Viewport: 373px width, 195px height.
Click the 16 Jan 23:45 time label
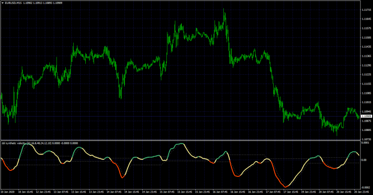tap(255, 192)
